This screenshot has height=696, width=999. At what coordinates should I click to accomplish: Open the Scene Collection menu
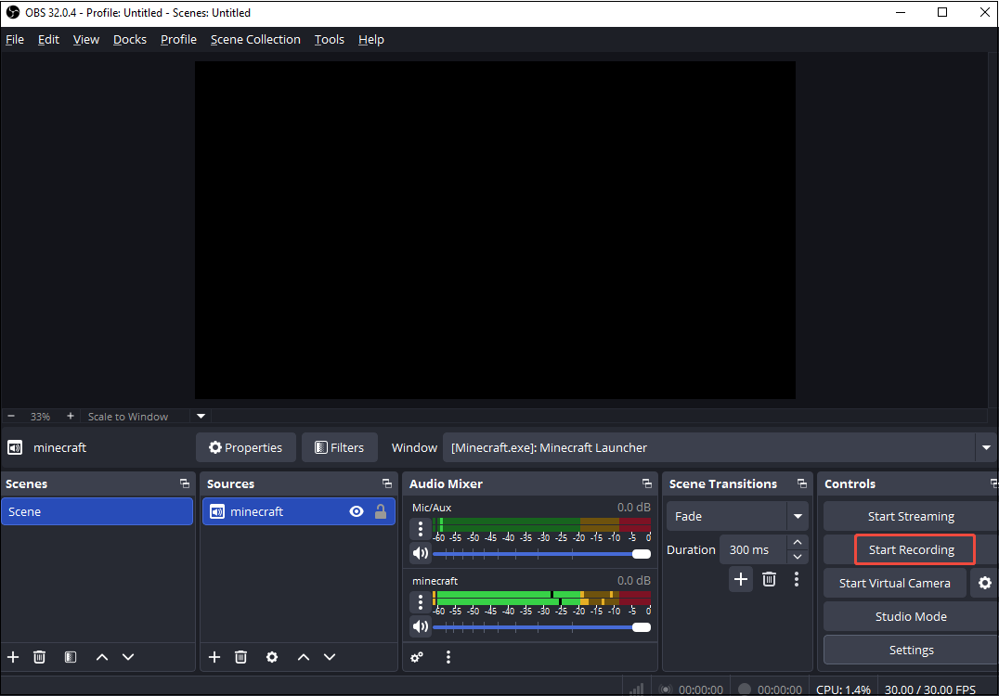[x=255, y=39]
